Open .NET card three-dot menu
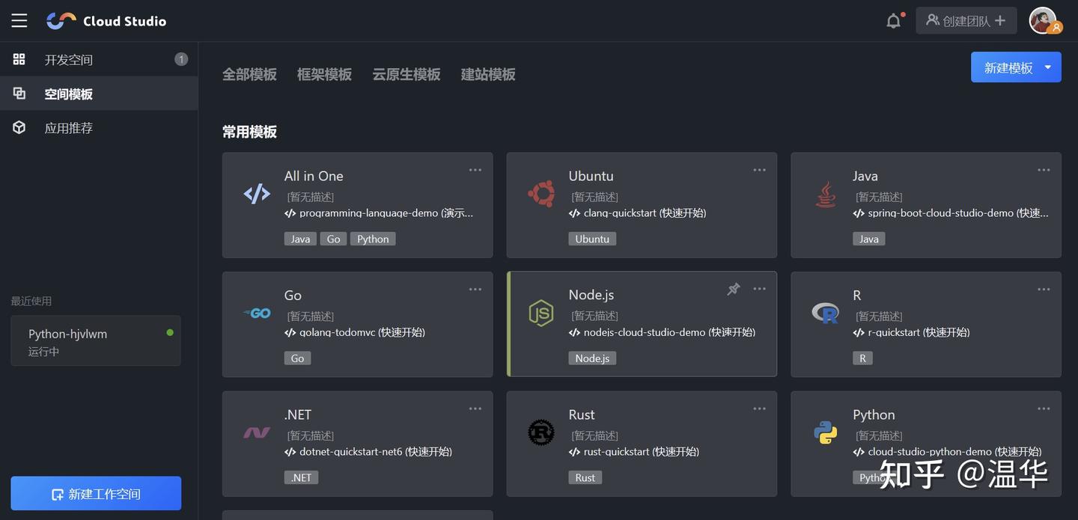This screenshot has height=520, width=1078. pyautogui.click(x=475, y=409)
